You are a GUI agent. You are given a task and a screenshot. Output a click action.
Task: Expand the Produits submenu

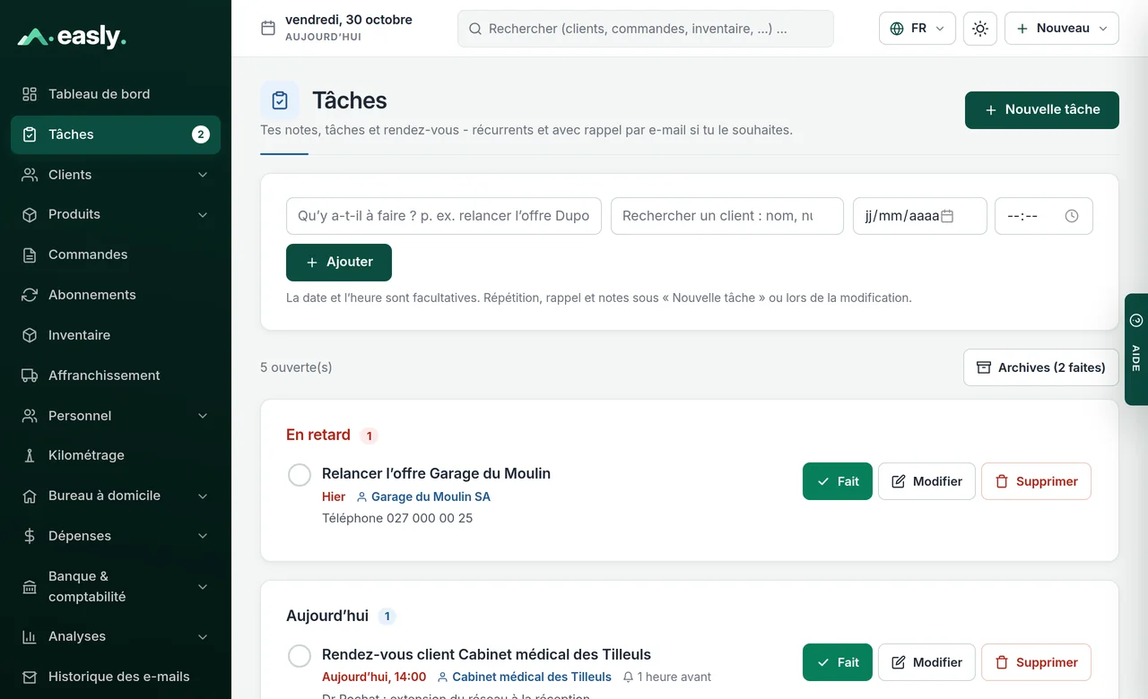click(203, 214)
